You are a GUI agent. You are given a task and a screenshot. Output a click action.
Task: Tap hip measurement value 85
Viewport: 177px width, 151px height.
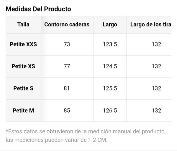(67, 111)
